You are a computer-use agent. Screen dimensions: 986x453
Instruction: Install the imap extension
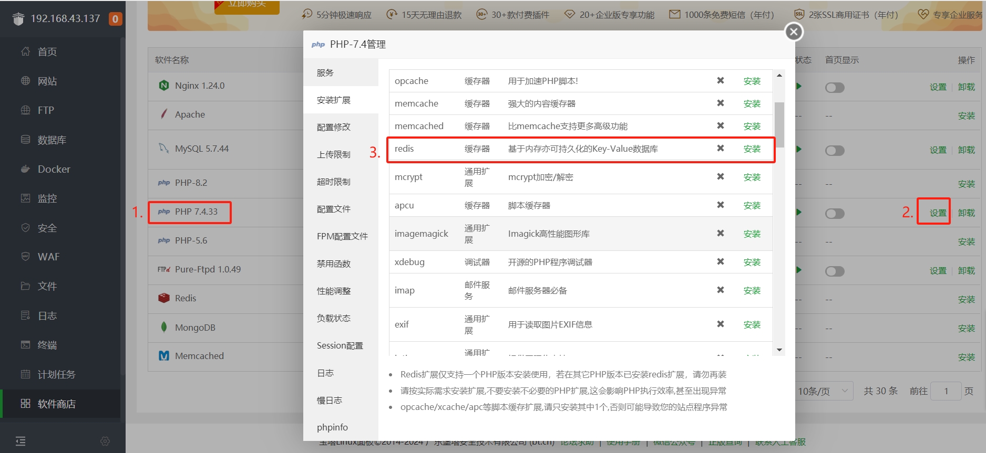[x=752, y=291]
